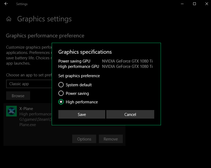Select the High performance radio option
The width and height of the screenshot is (211, 168).
click(x=61, y=102)
